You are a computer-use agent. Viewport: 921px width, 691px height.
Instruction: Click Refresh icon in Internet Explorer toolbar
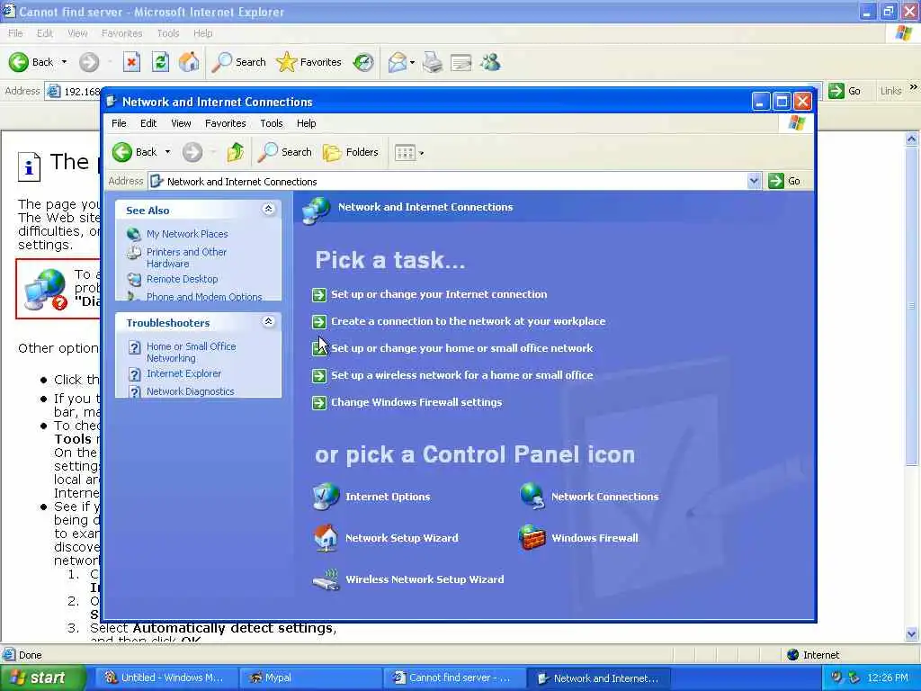coord(160,62)
